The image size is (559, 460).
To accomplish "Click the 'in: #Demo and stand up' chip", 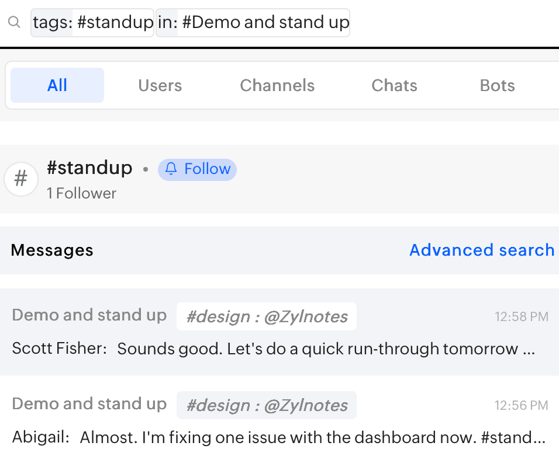I will tap(253, 22).
